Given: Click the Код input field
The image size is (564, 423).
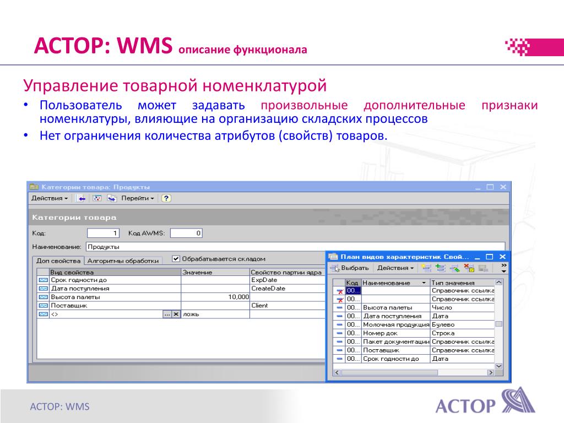Looking at the screenshot, I should (x=103, y=233).
